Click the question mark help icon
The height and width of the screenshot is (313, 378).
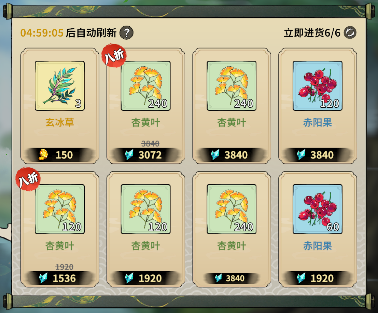(x=127, y=32)
